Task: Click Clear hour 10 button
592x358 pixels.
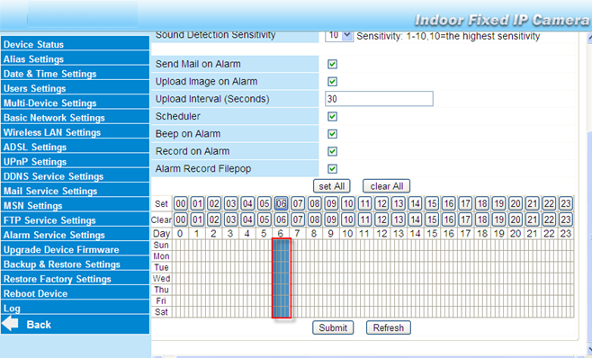Action: click(x=347, y=219)
